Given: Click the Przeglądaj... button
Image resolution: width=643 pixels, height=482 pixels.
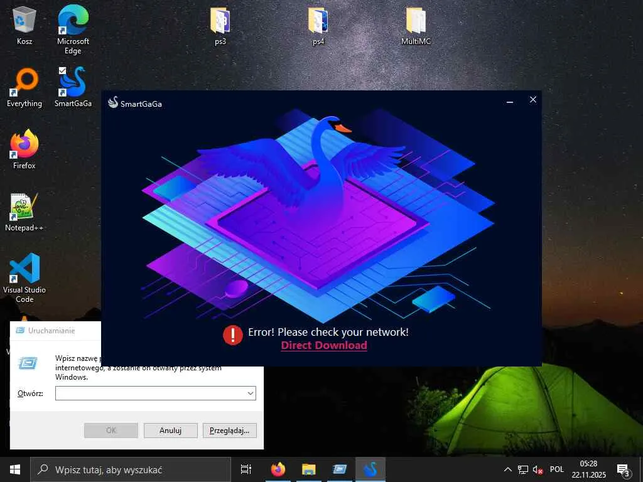Looking at the screenshot, I should pos(230,431).
